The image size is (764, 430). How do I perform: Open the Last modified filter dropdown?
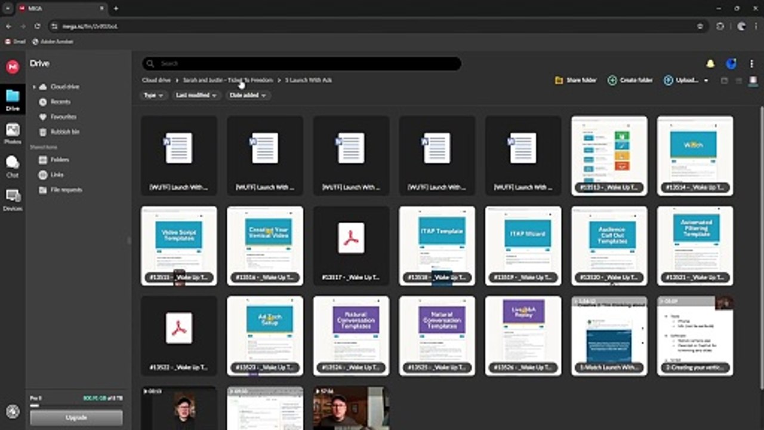click(196, 95)
